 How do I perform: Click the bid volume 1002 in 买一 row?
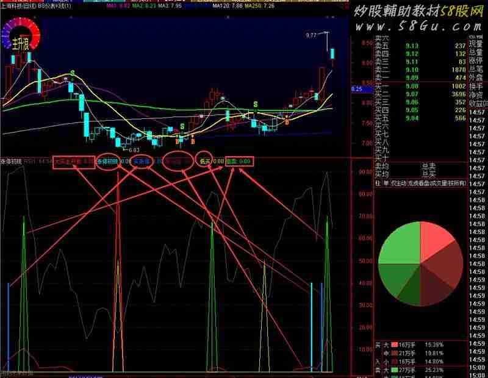459,86
